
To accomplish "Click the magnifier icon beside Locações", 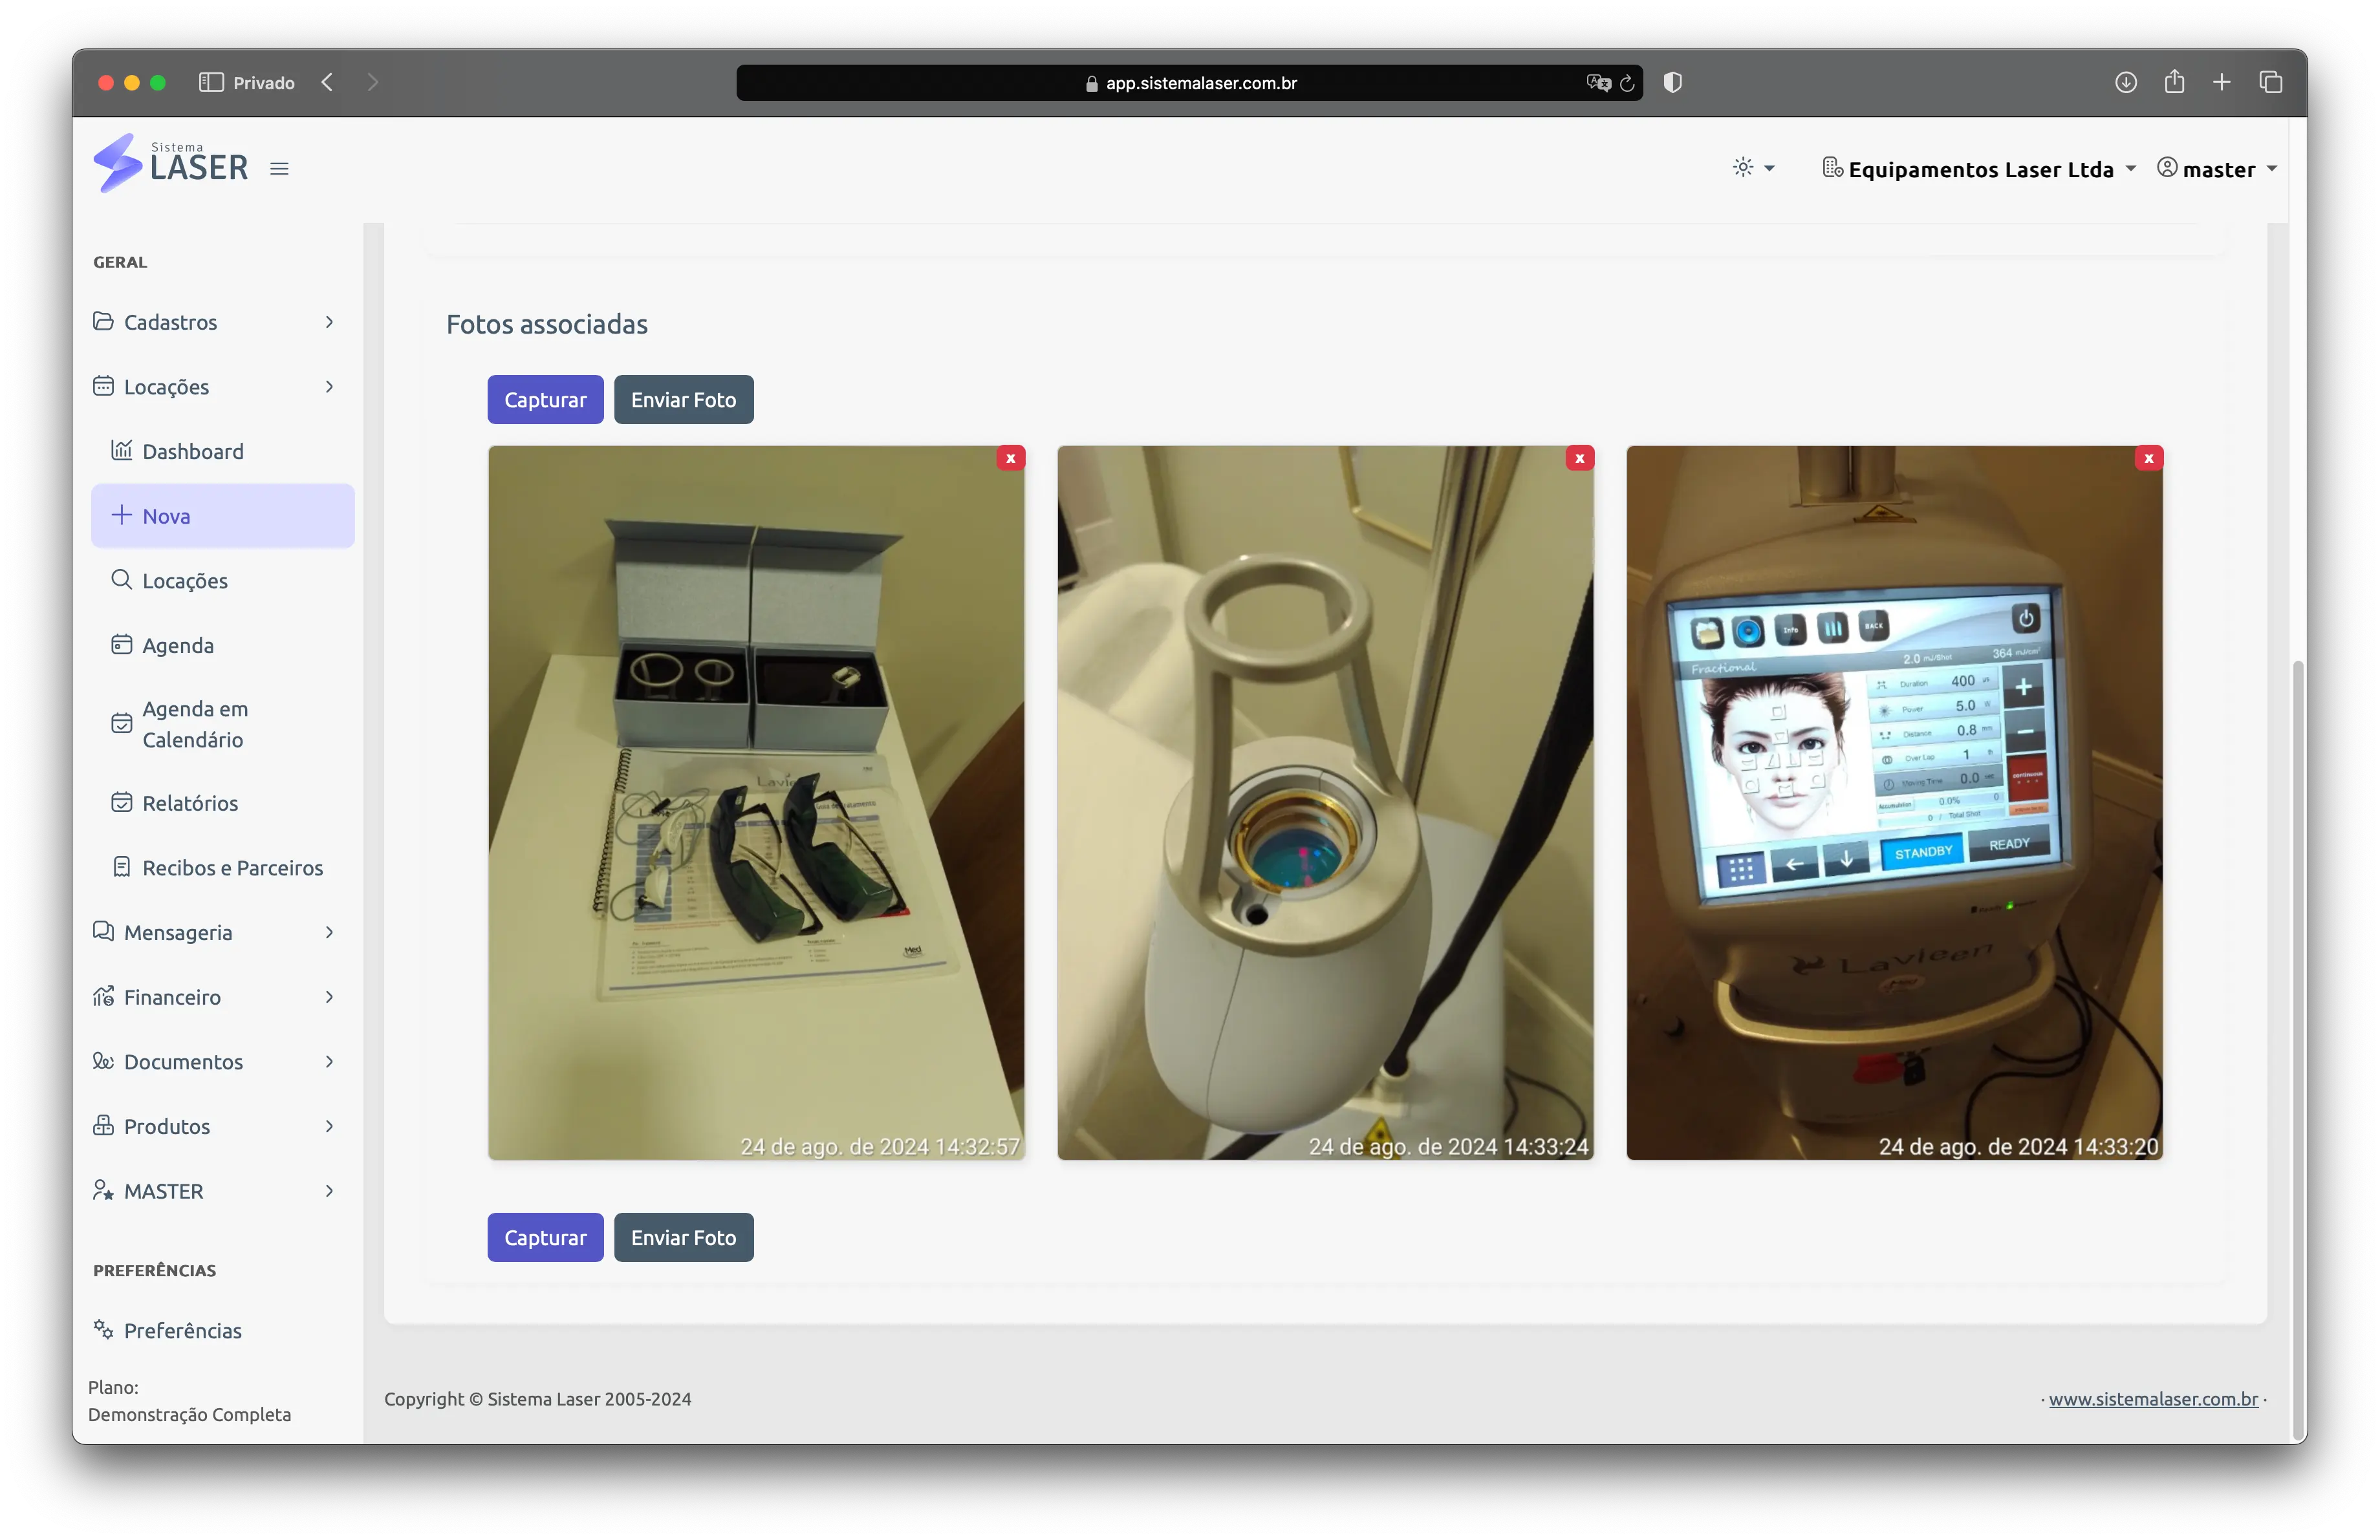I will 122,580.
